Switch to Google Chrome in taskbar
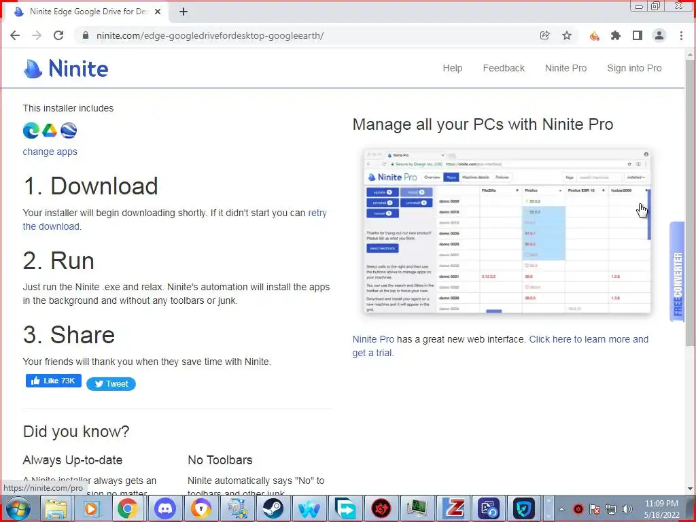 (x=127, y=508)
